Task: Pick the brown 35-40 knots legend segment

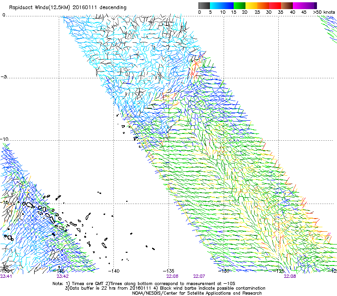Action: coord(287,5)
